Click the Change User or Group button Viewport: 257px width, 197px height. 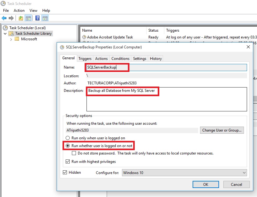222,130
